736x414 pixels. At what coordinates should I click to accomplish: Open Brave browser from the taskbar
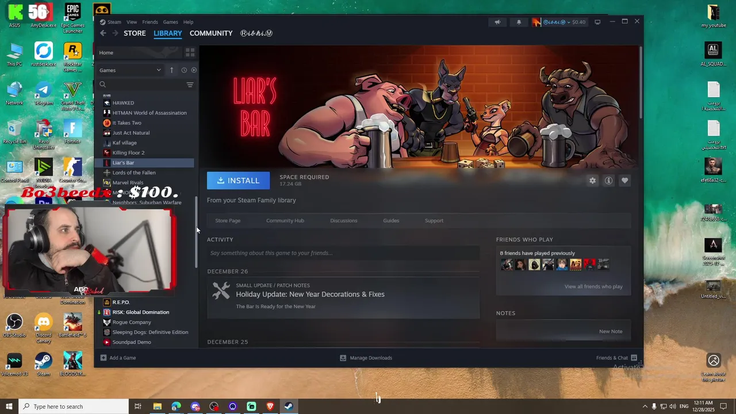(270, 407)
